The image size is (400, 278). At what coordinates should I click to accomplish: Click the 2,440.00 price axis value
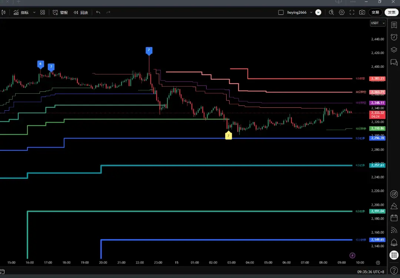pyautogui.click(x=377, y=39)
